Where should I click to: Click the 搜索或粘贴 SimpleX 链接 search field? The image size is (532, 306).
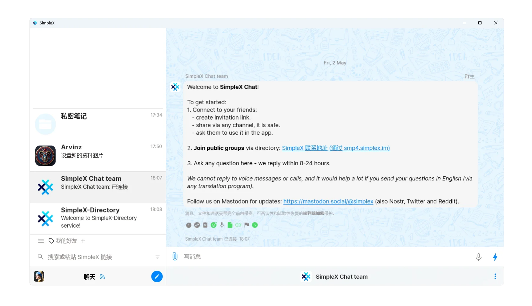click(x=98, y=257)
